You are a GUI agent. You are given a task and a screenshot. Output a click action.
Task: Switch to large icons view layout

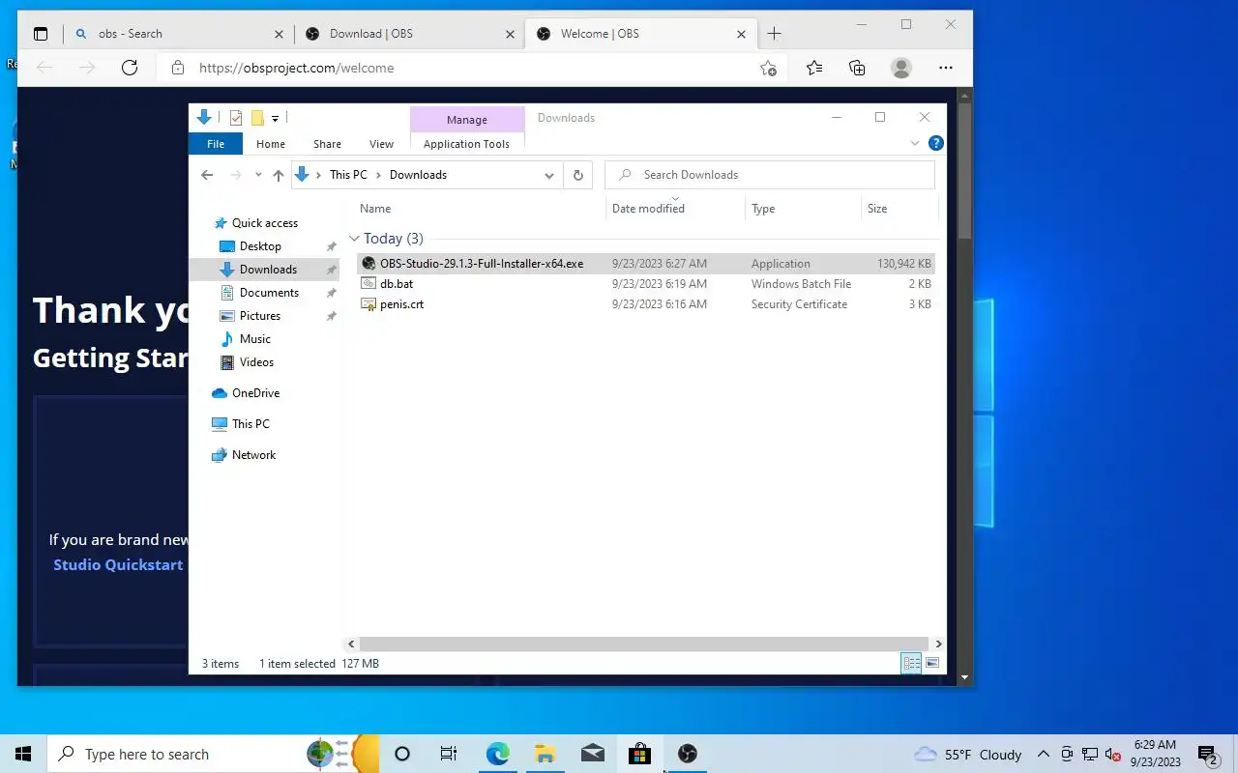pos(932,664)
